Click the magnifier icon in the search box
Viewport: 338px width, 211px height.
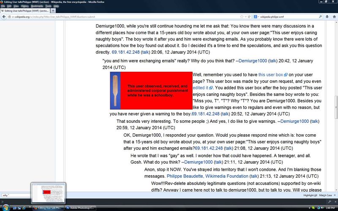click(320, 17)
